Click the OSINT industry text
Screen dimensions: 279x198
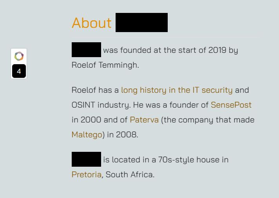pyautogui.click(x=101, y=105)
